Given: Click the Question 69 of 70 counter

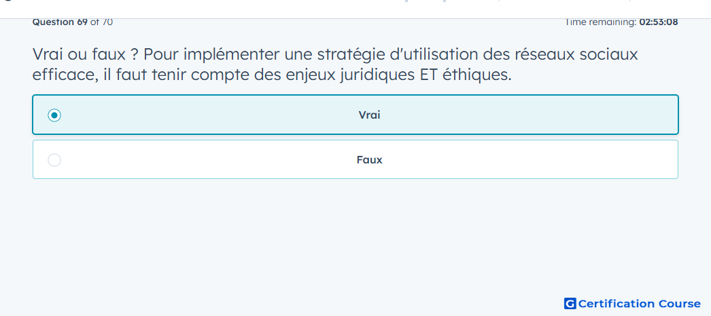Looking at the screenshot, I should [73, 22].
